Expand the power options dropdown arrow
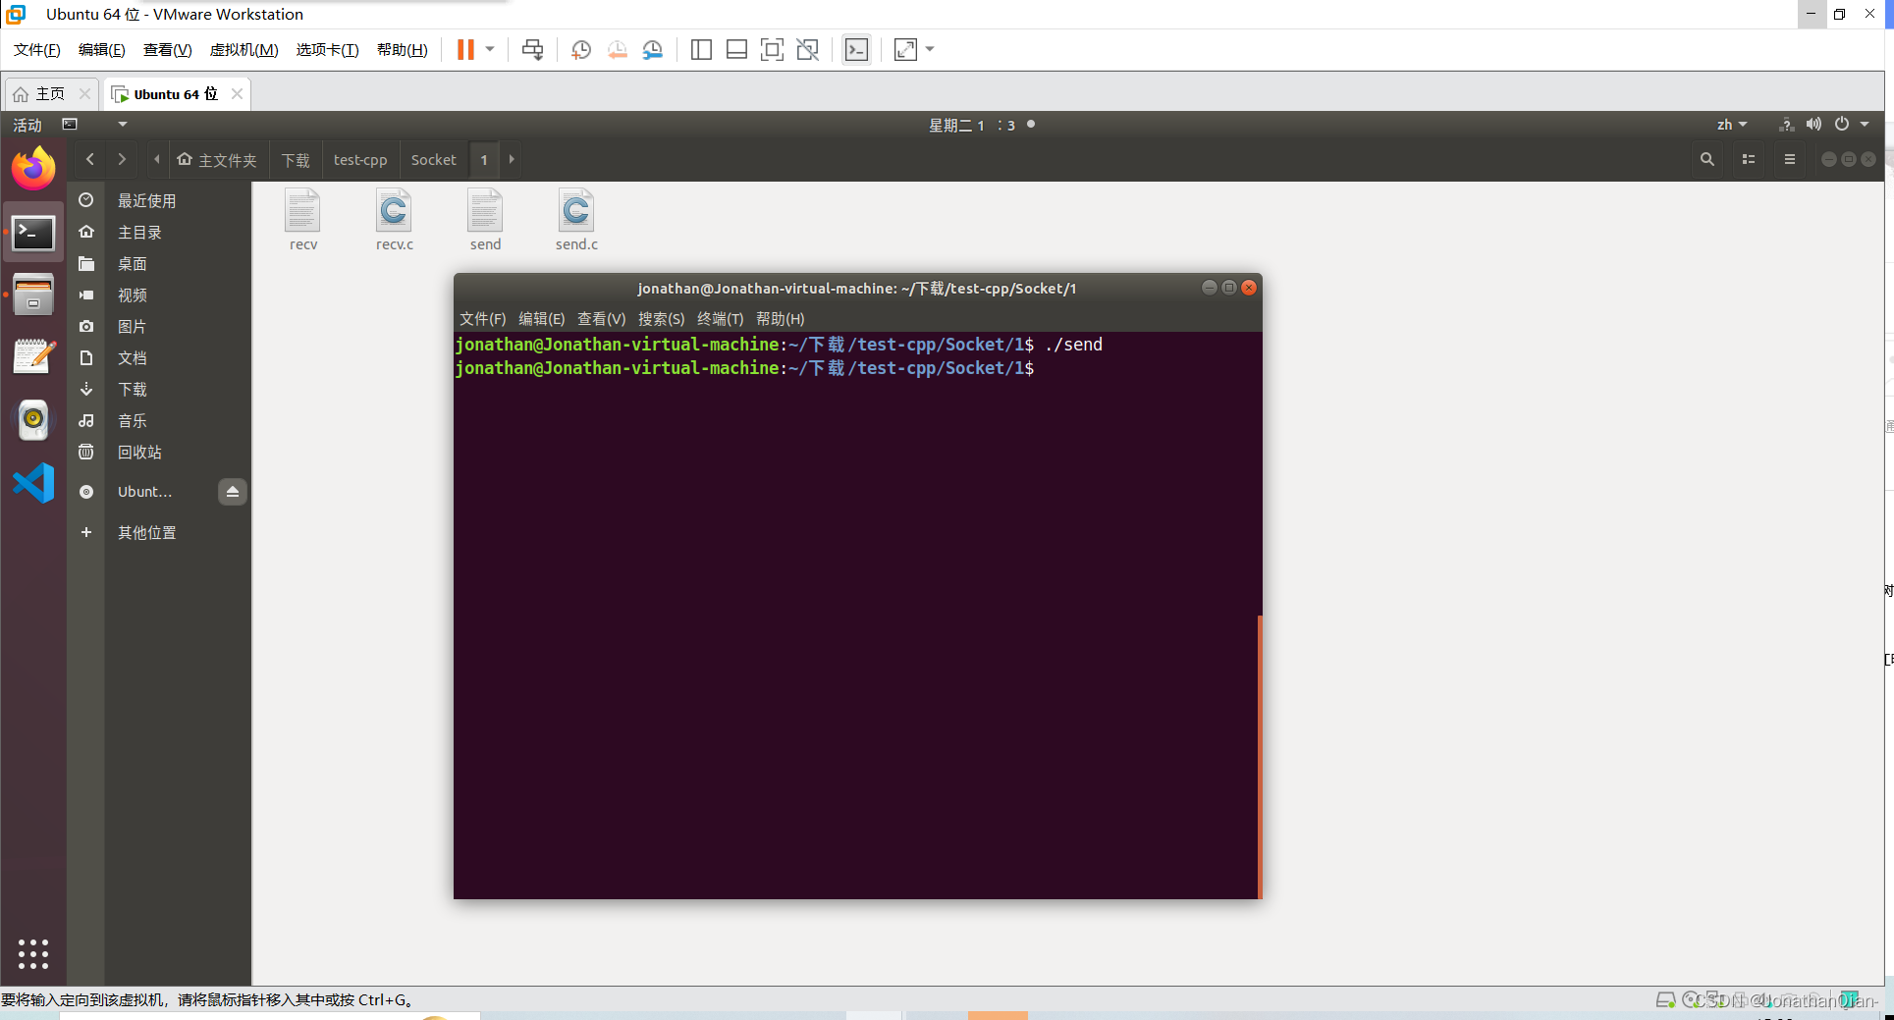This screenshot has height=1020, width=1894. (x=490, y=49)
